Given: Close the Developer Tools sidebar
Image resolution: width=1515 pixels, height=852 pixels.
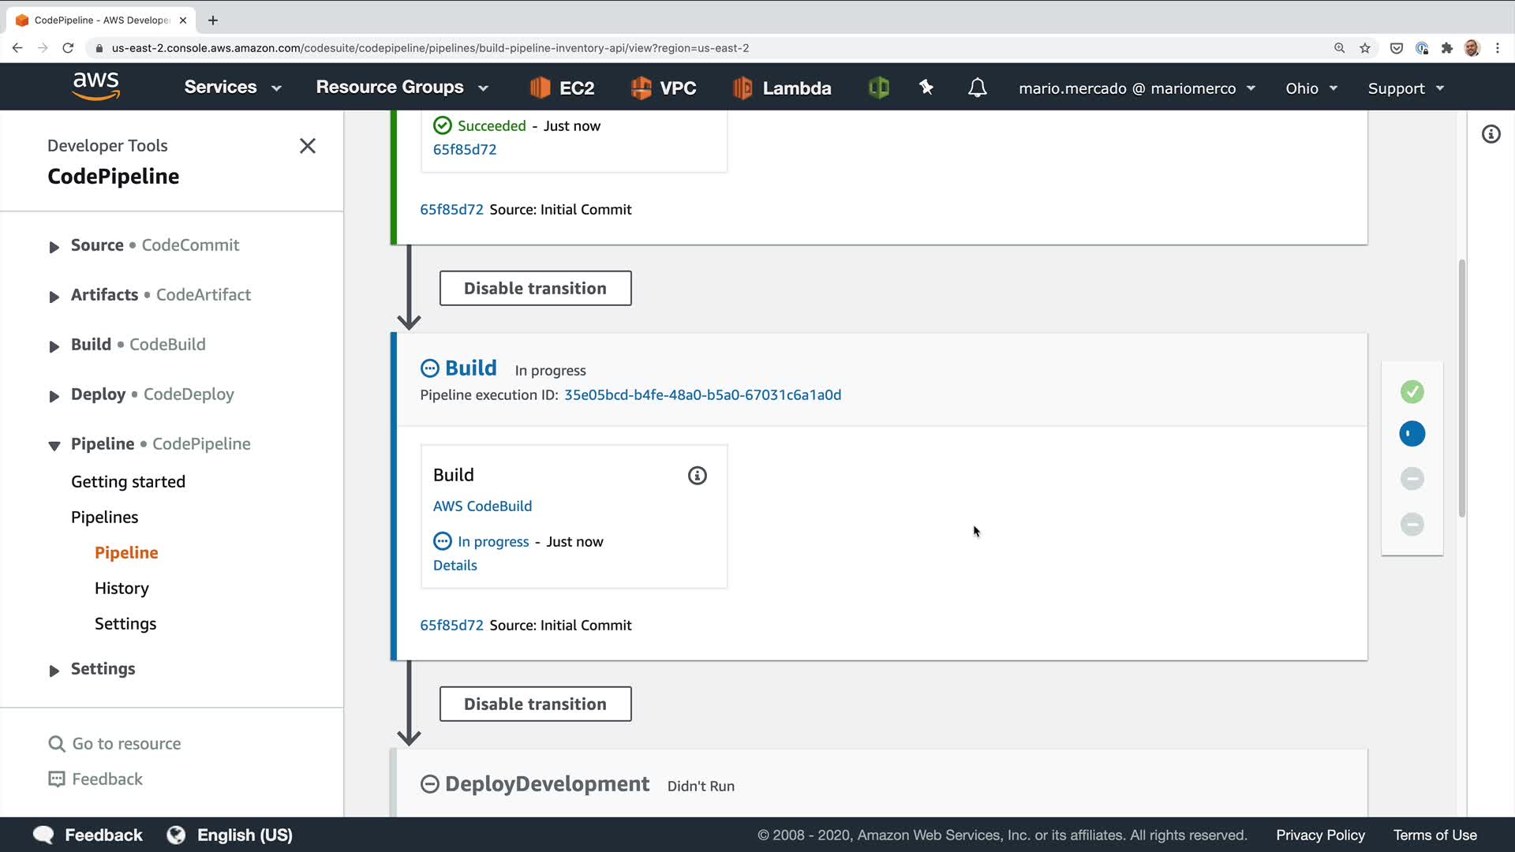Looking at the screenshot, I should click(x=308, y=146).
